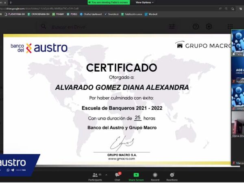Open the PLATAFORMA GM bookmark
244x183 pixels.
(x=15, y=14)
